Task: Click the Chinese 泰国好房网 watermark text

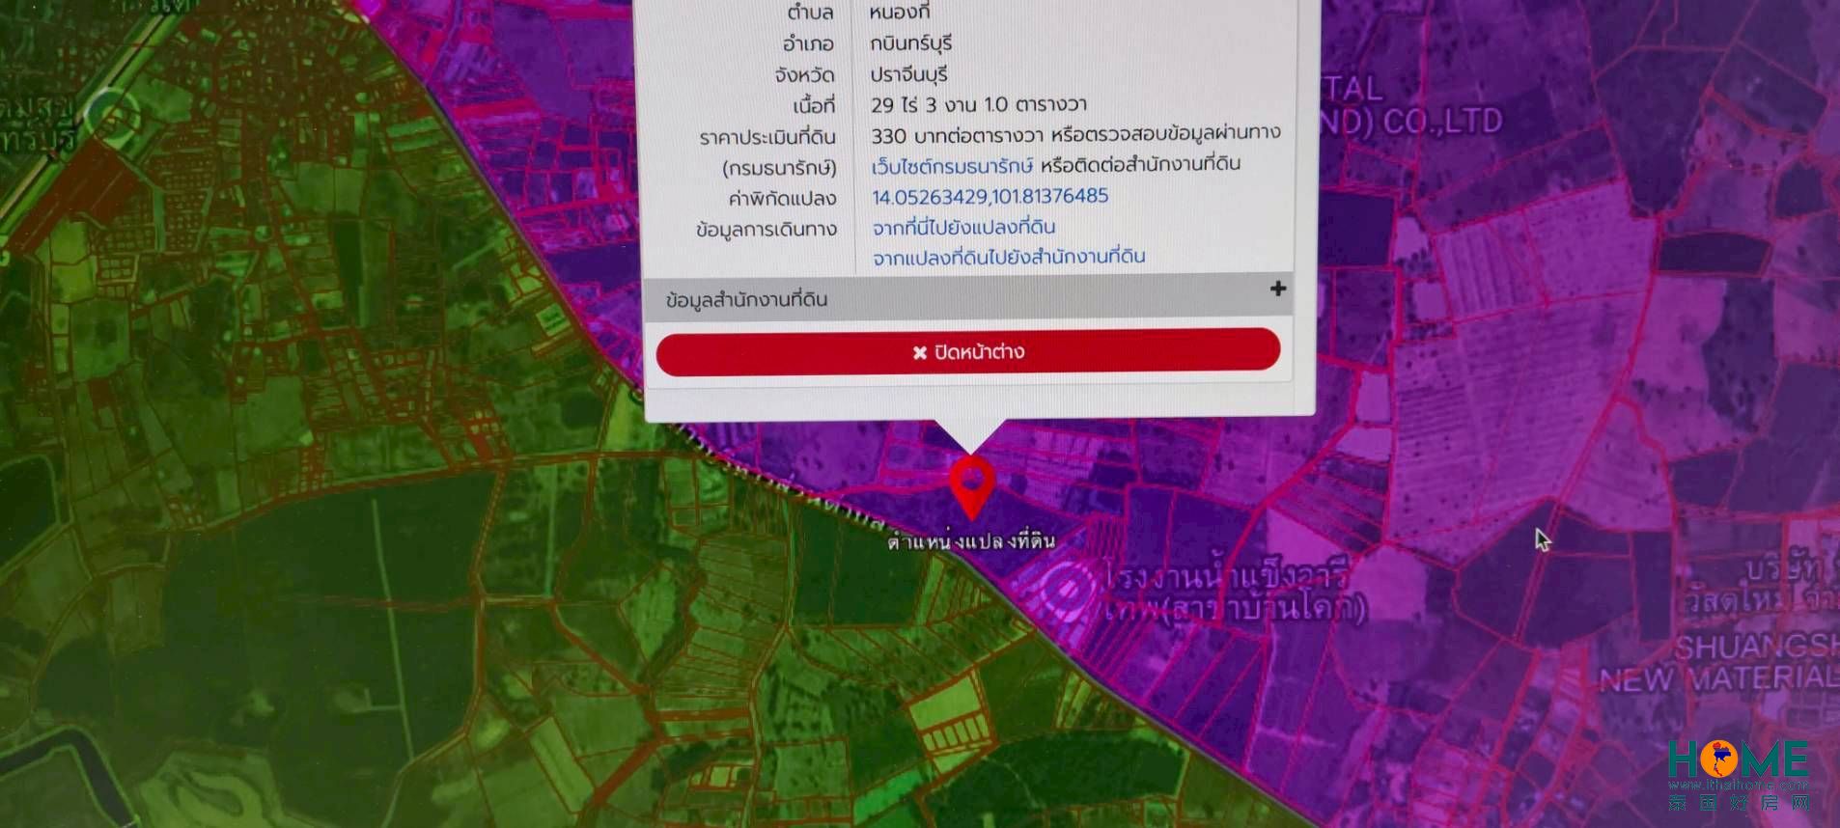Action: tap(1737, 803)
